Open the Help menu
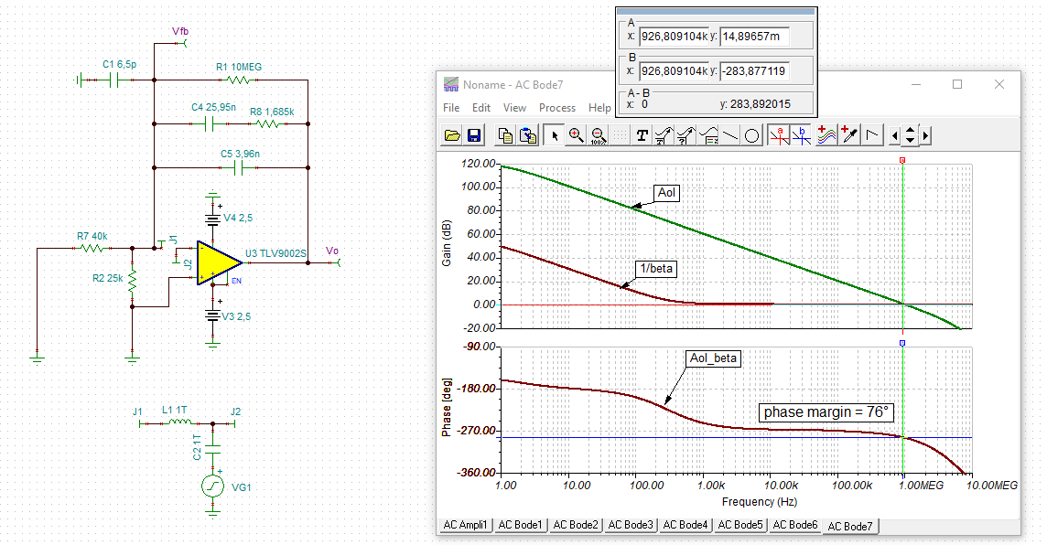Screen dimensions: 1047x545 click(x=599, y=107)
